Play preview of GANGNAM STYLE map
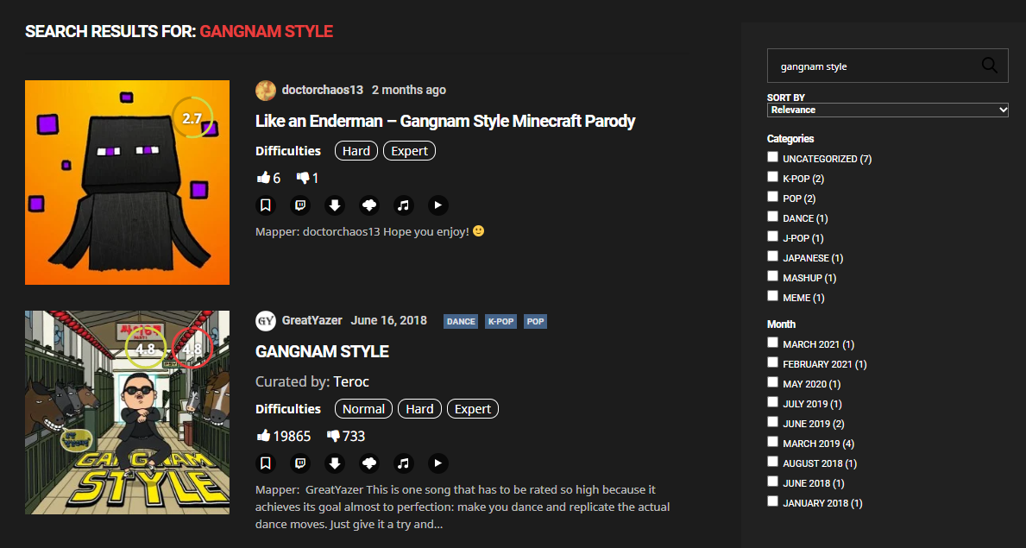Viewport: 1026px width, 548px height. [x=438, y=463]
